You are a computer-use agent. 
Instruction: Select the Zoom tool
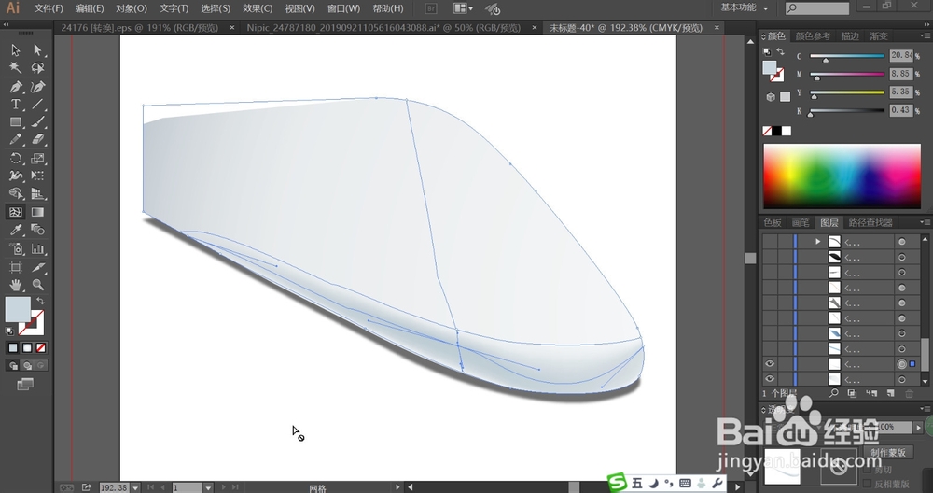pos(38,285)
